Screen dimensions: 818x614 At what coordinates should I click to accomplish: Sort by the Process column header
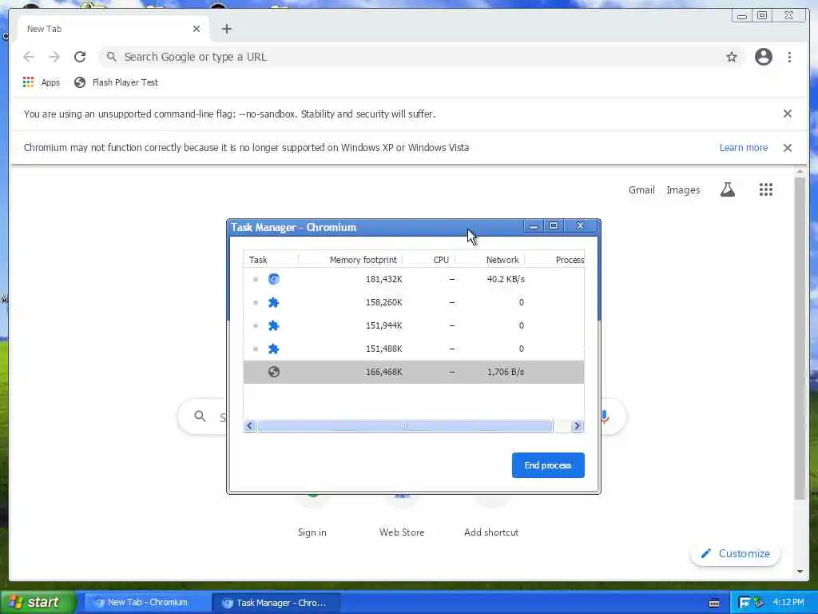coord(554,260)
